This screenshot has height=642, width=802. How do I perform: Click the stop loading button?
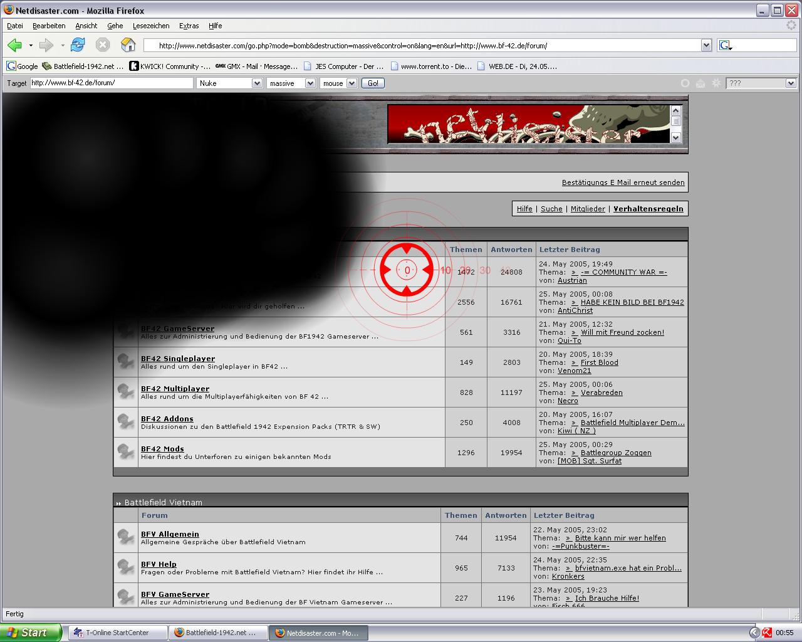[x=103, y=45]
